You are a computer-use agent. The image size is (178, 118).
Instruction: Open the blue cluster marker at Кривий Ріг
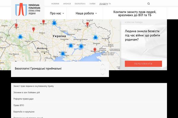point(71,46)
